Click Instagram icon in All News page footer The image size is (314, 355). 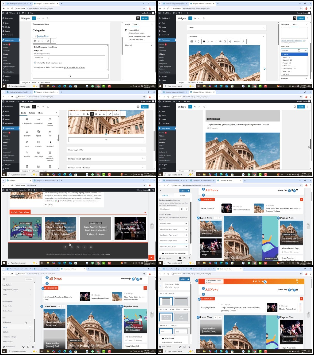coord(72,247)
